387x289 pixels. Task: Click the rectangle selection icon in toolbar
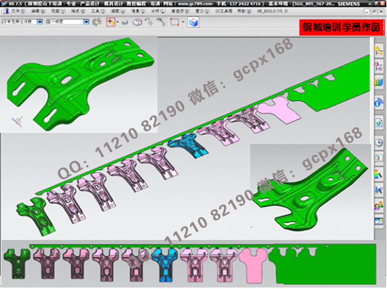[175, 22]
